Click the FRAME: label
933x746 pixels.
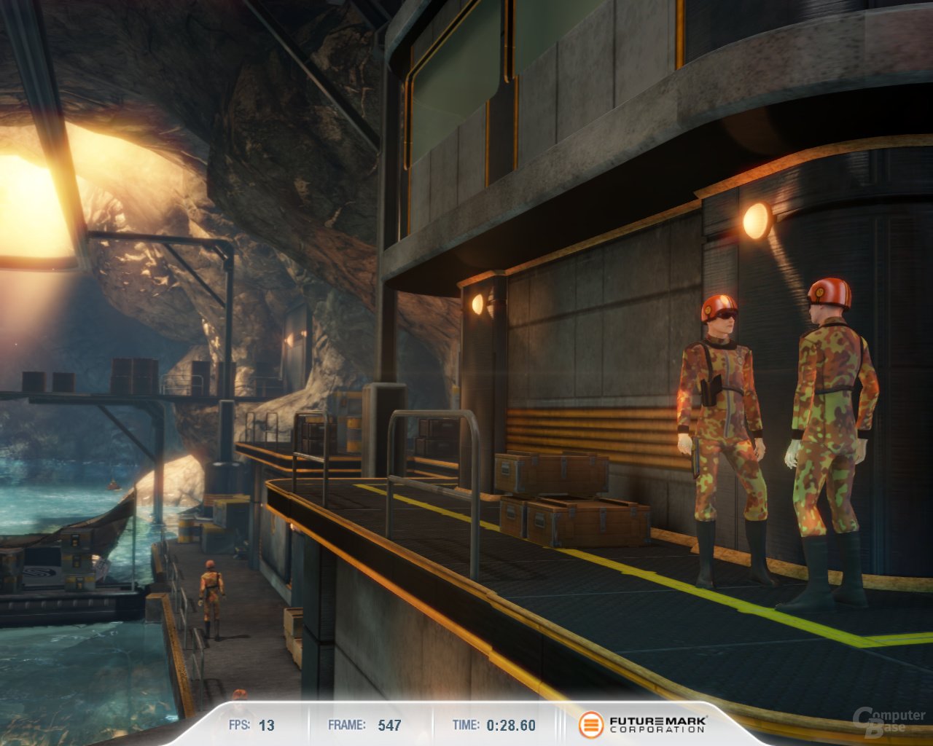(347, 725)
